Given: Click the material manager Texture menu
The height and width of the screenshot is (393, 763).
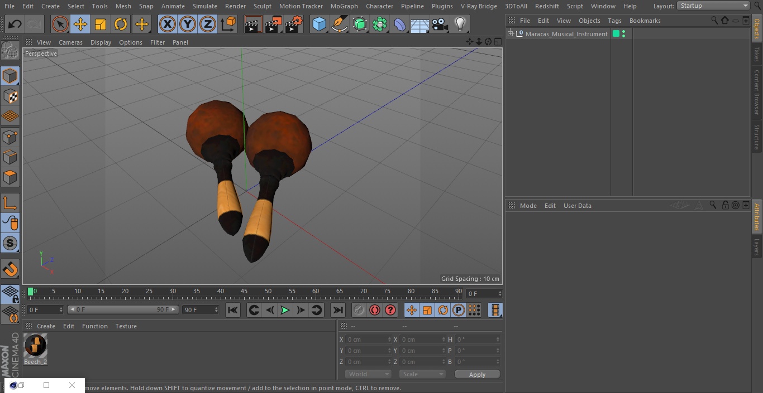Looking at the screenshot, I should (126, 326).
